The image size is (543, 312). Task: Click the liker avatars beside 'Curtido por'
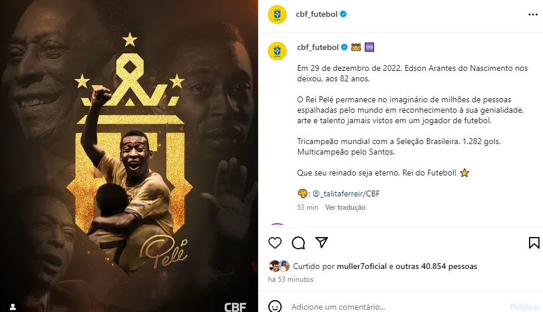(x=279, y=266)
